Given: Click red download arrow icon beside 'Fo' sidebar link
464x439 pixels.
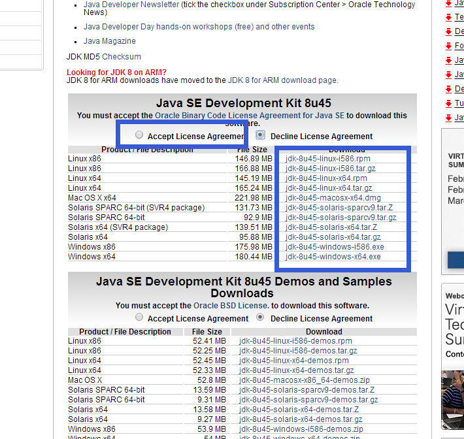Looking at the screenshot, I should pyautogui.click(x=448, y=46).
